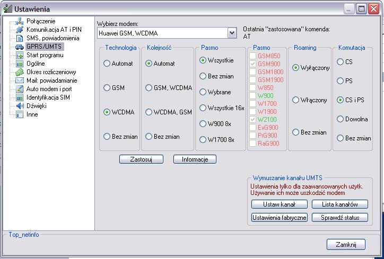Click the Połączenie icon in sidebar

(x=20, y=21)
